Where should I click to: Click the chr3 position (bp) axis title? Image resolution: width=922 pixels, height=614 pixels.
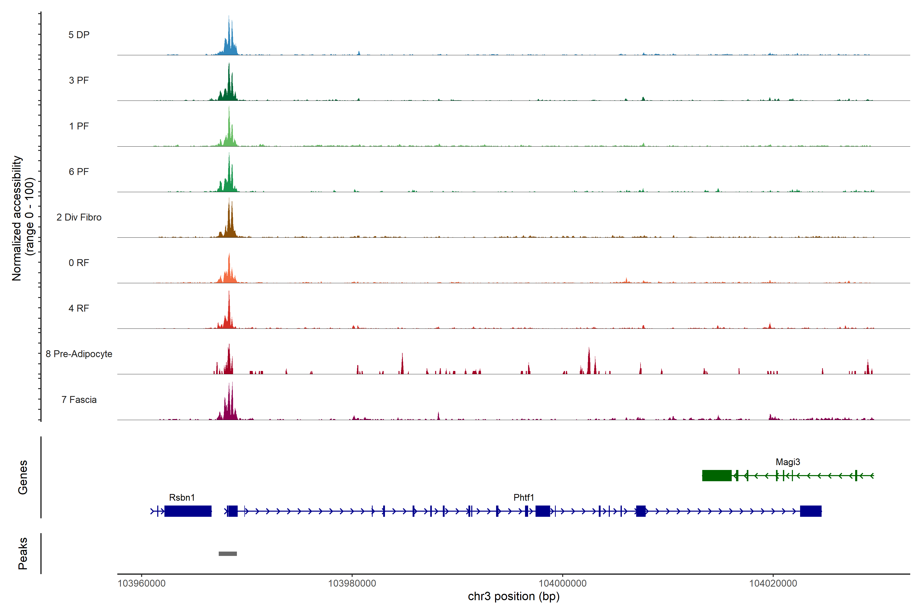point(514,596)
